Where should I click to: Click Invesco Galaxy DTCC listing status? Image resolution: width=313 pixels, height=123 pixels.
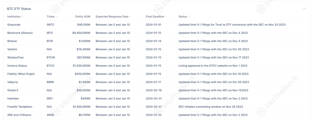(213, 66)
